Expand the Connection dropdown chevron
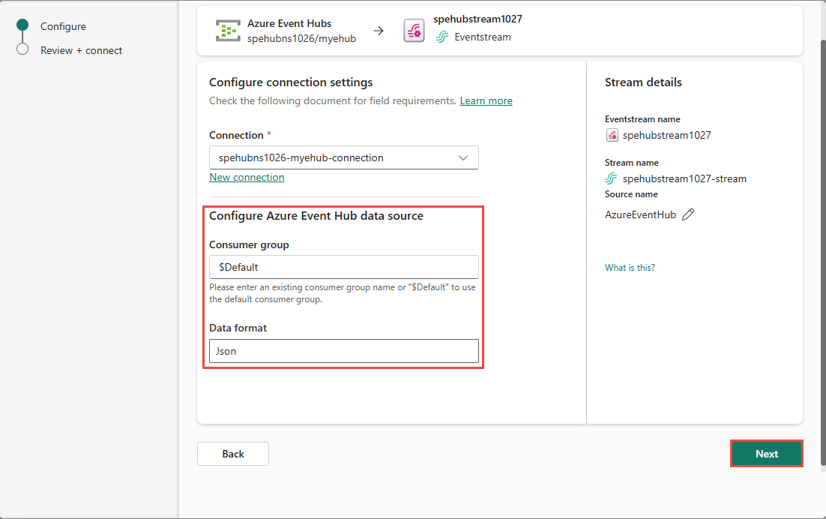 463,158
